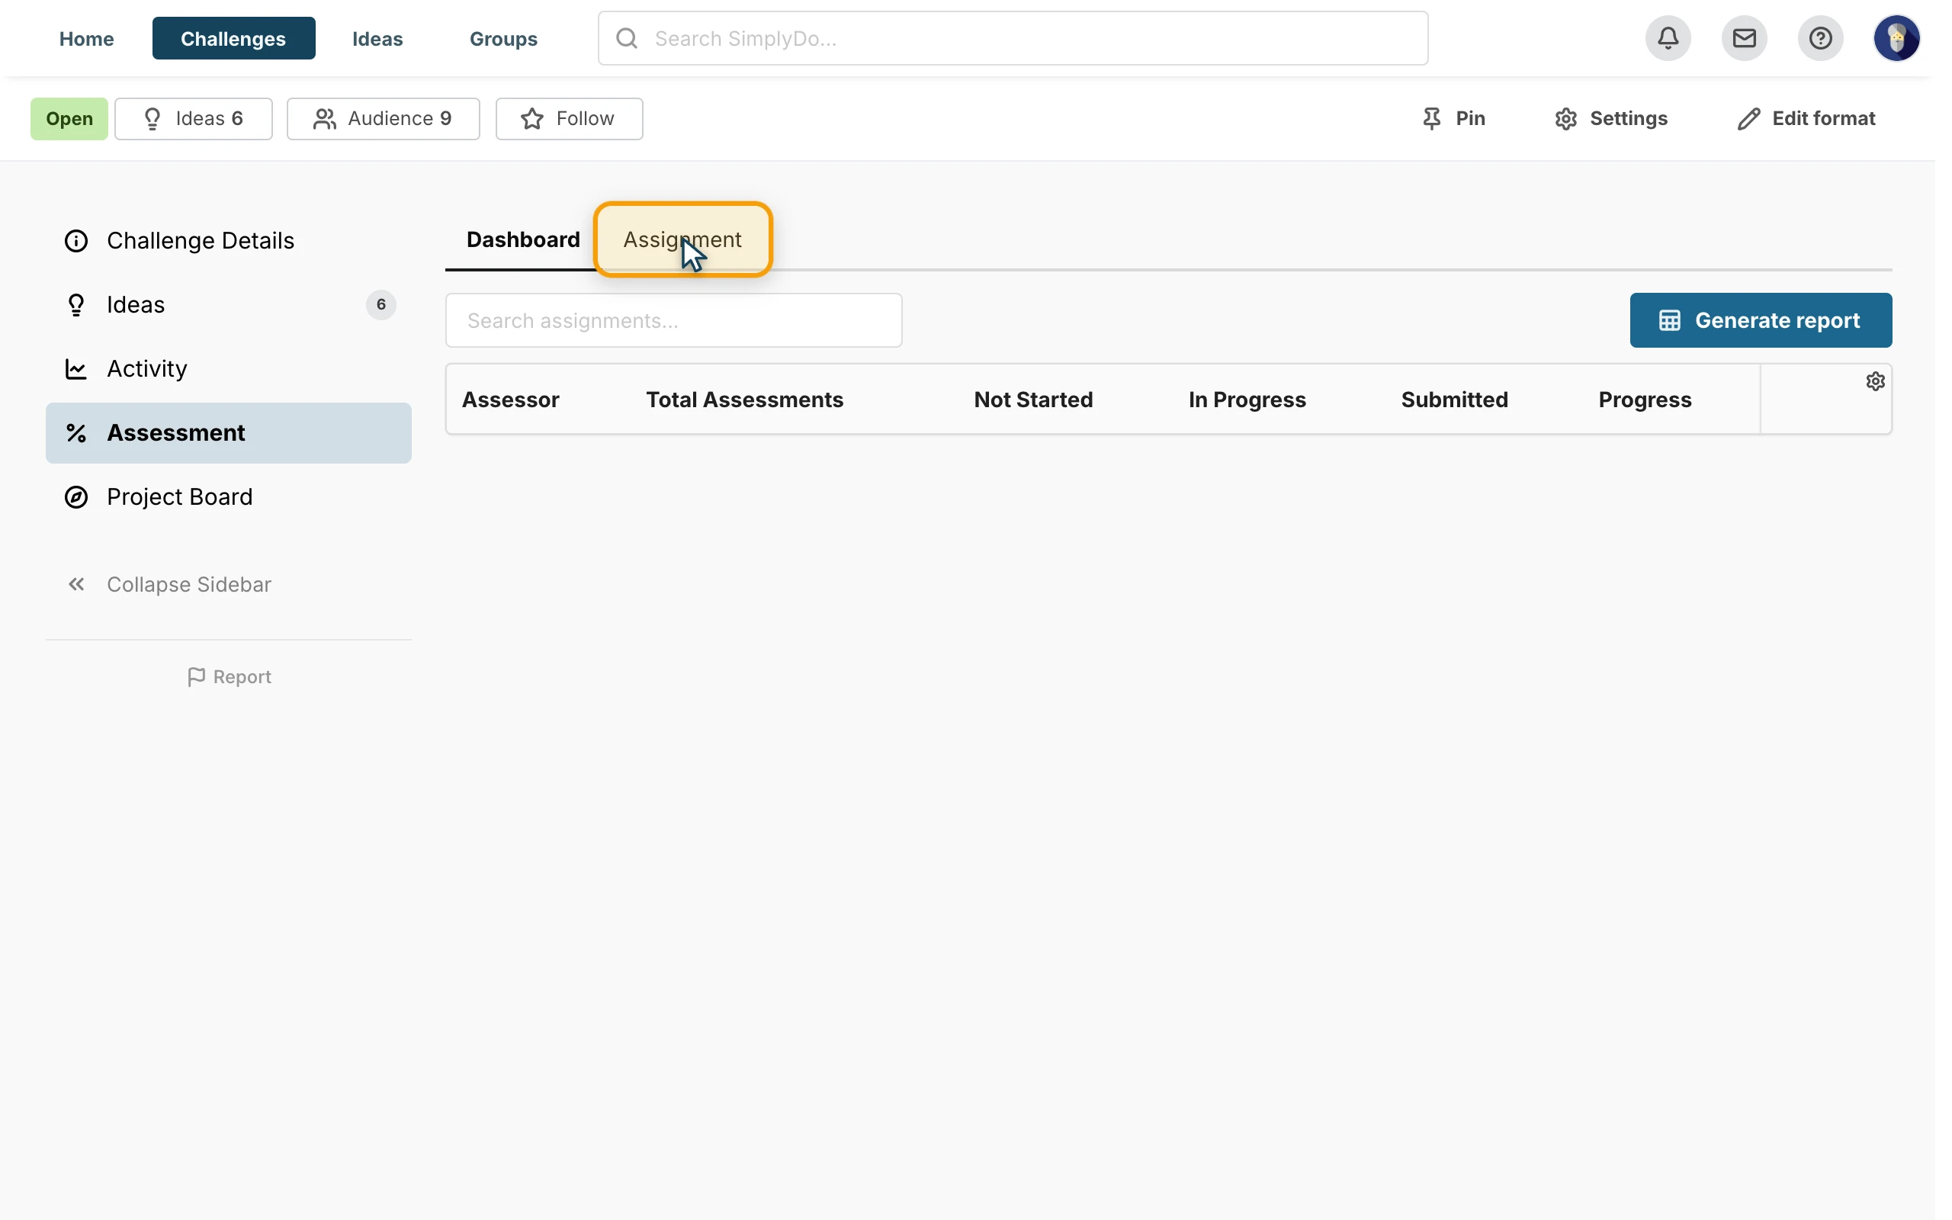Image resolution: width=1952 pixels, height=1220 pixels.
Task: Open the help question mark icon
Action: pos(1820,38)
